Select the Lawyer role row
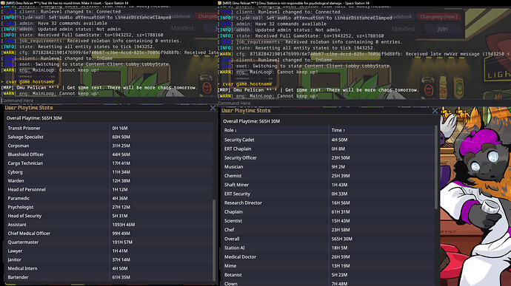Image resolution: width=511 pixels, height=286 pixels. [x=110, y=251]
